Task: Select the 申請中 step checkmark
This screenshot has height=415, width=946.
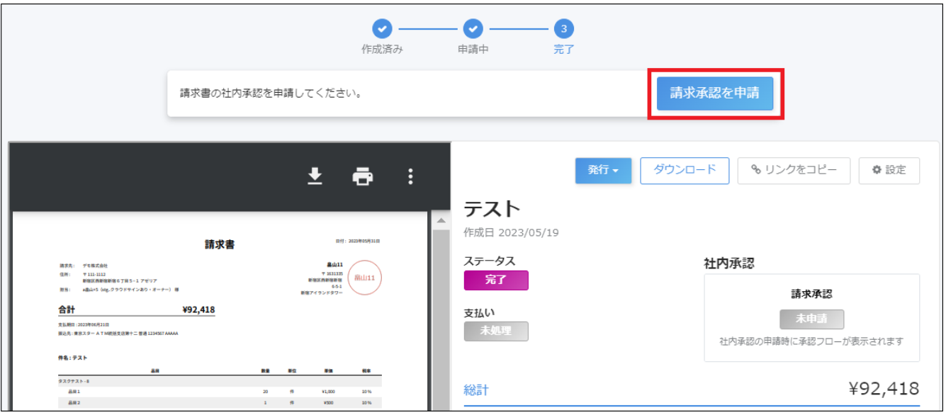Action: click(x=473, y=29)
